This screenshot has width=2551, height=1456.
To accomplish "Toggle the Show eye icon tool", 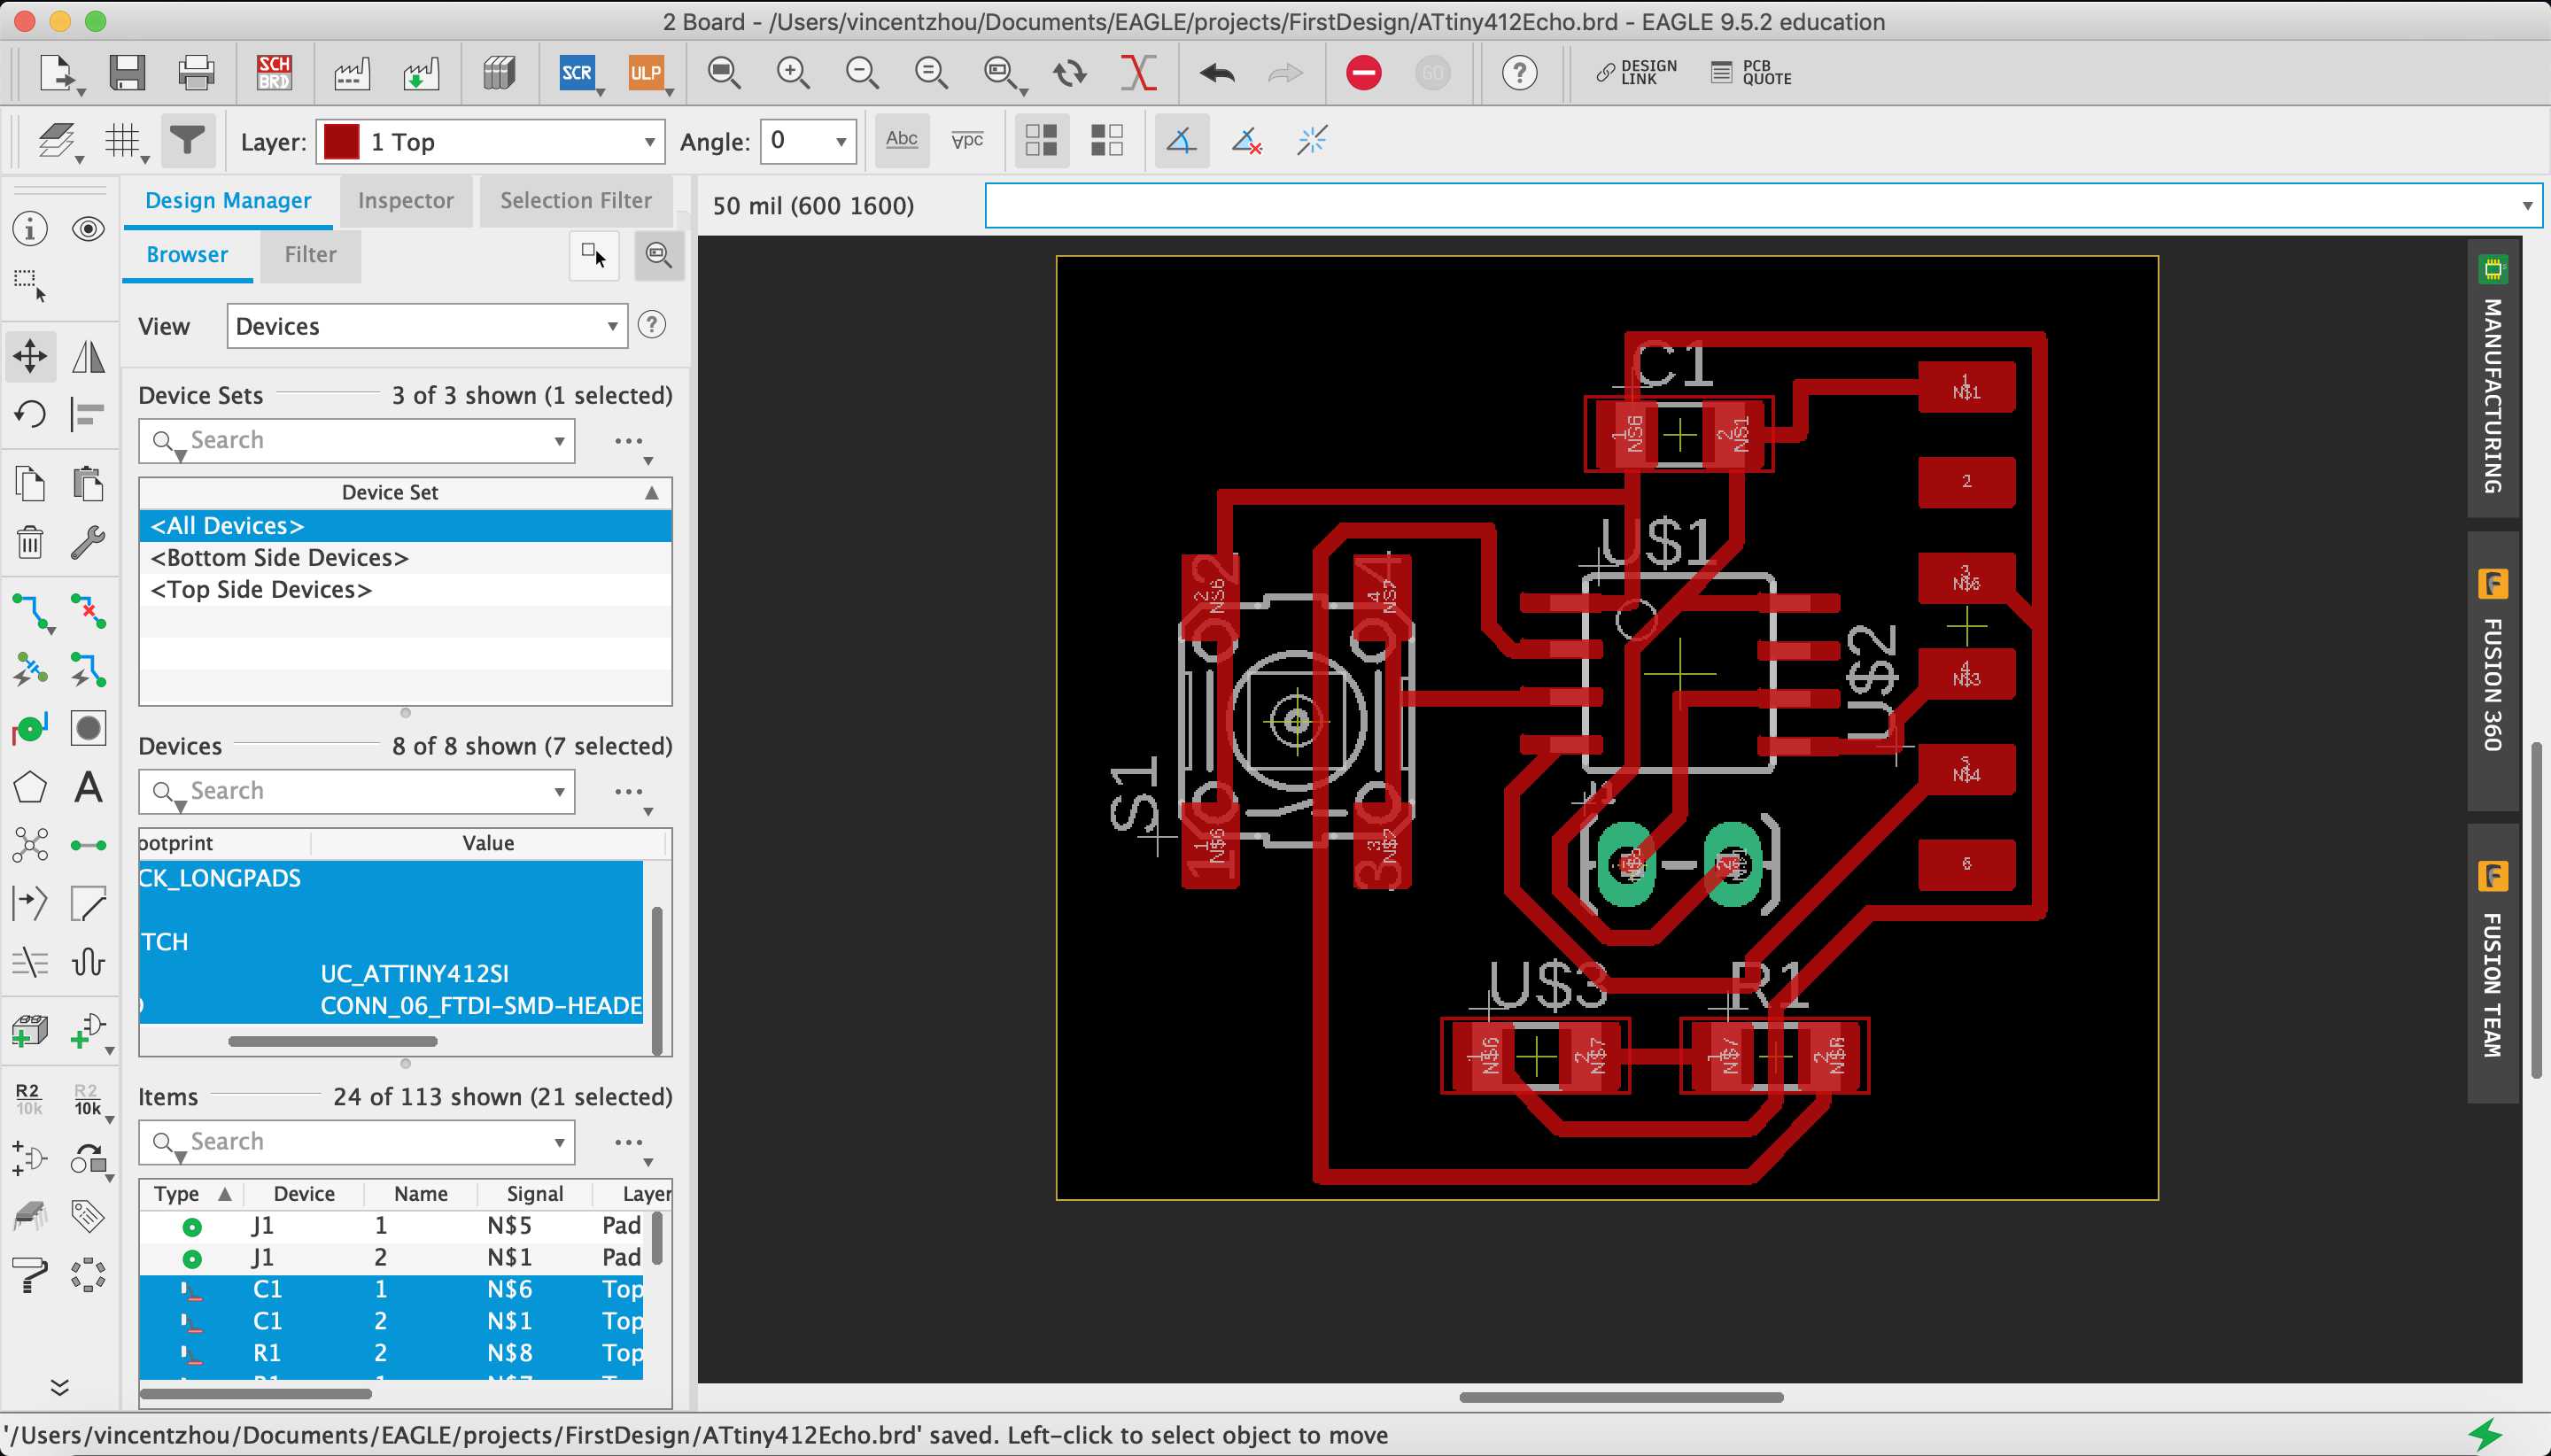I will pos(88,229).
